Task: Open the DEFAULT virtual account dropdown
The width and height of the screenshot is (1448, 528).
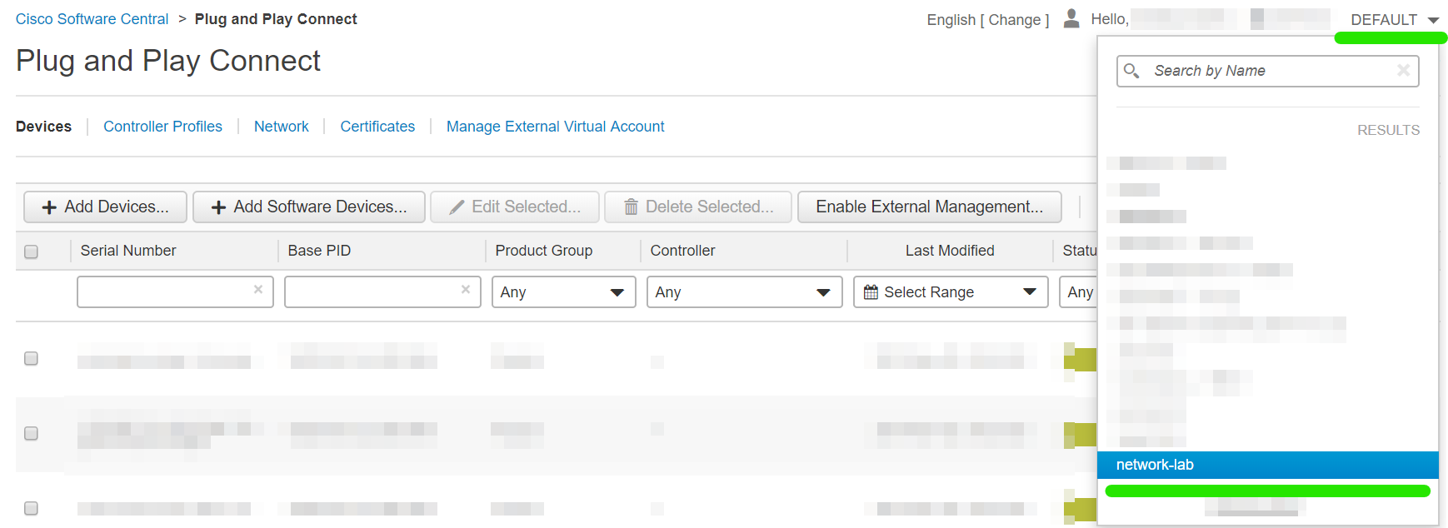Action: tap(1395, 19)
